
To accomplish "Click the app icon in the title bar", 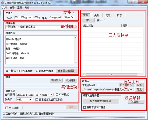I will point(2,3).
